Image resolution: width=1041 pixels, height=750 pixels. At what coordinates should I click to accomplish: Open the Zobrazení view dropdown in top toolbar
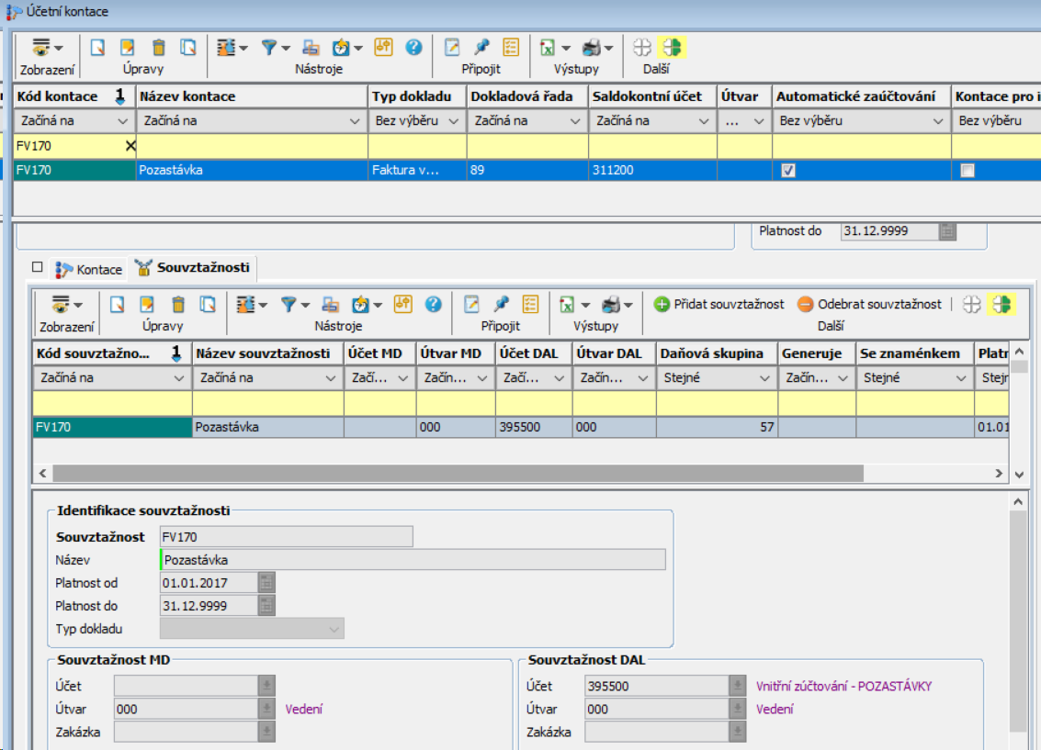[48, 48]
